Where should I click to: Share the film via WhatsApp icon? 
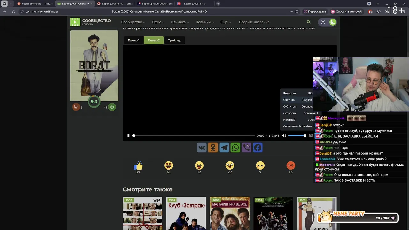[235, 148]
